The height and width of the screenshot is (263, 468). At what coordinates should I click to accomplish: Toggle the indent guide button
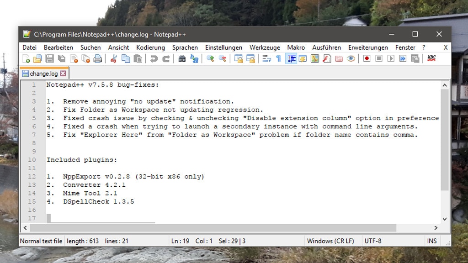coord(291,58)
